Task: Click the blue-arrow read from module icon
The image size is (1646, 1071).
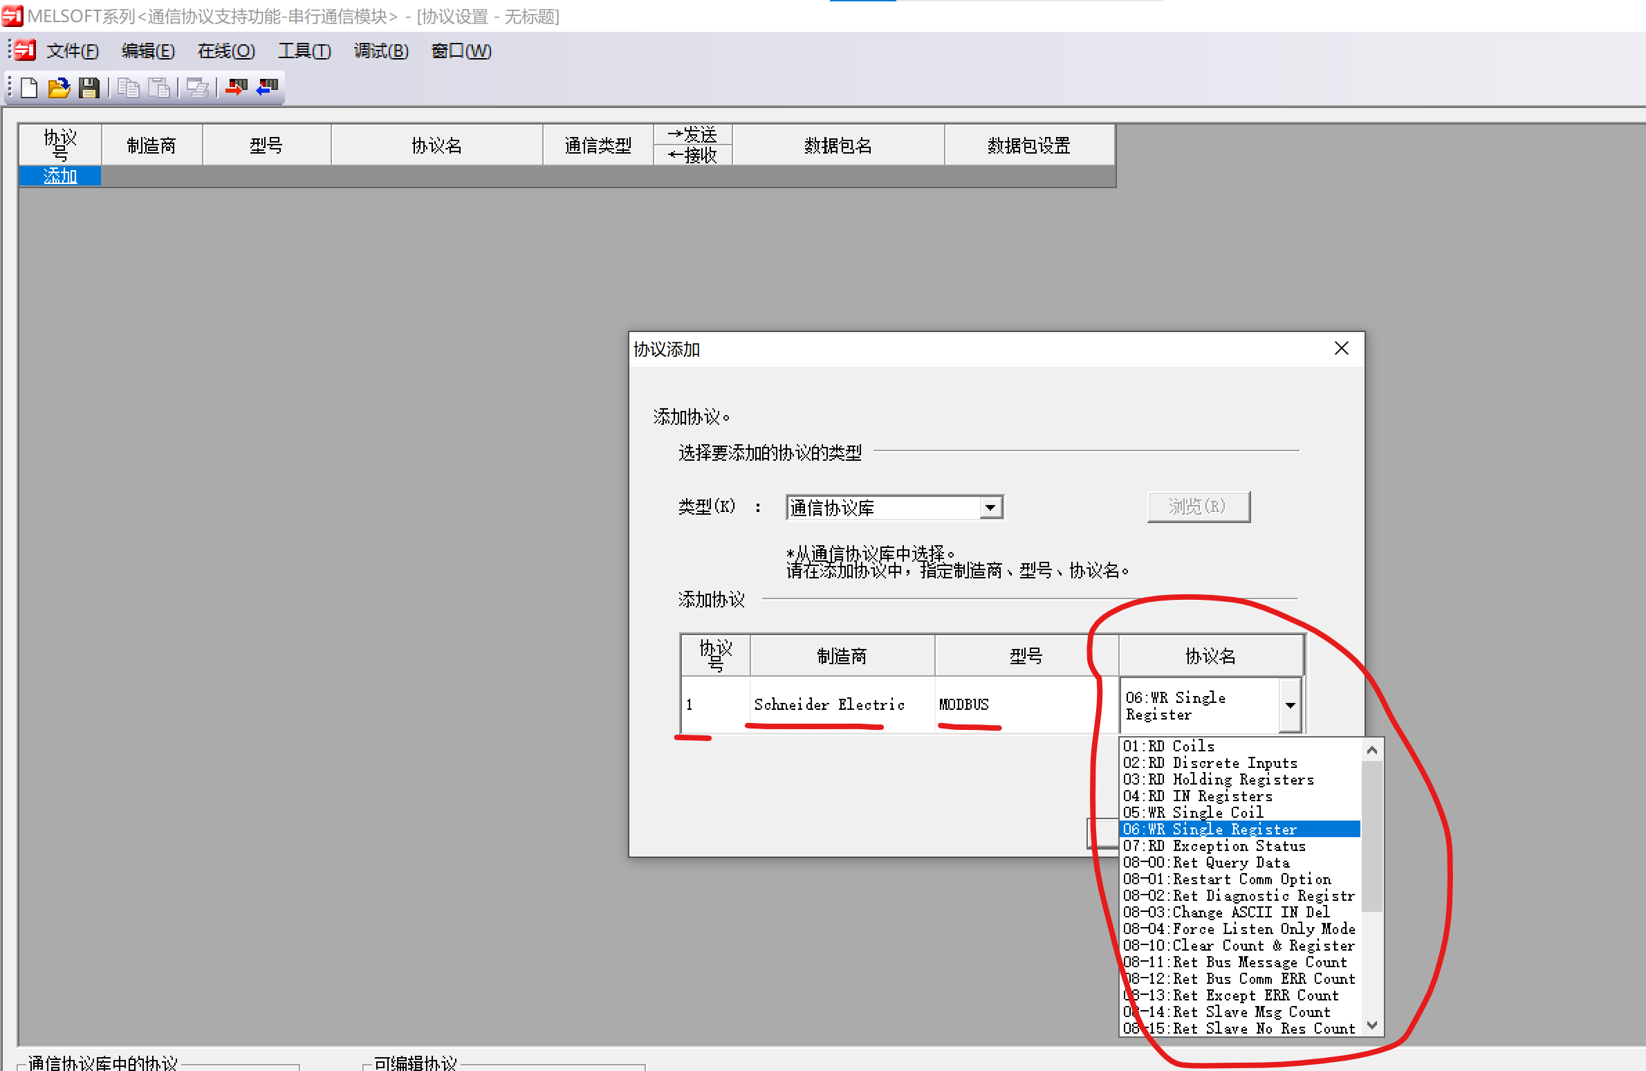Action: [267, 88]
